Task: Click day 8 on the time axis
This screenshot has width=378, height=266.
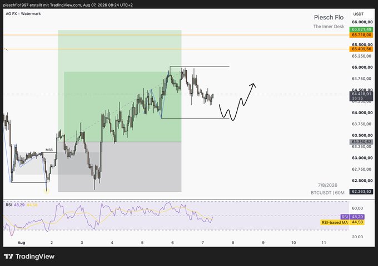Action: (233, 243)
